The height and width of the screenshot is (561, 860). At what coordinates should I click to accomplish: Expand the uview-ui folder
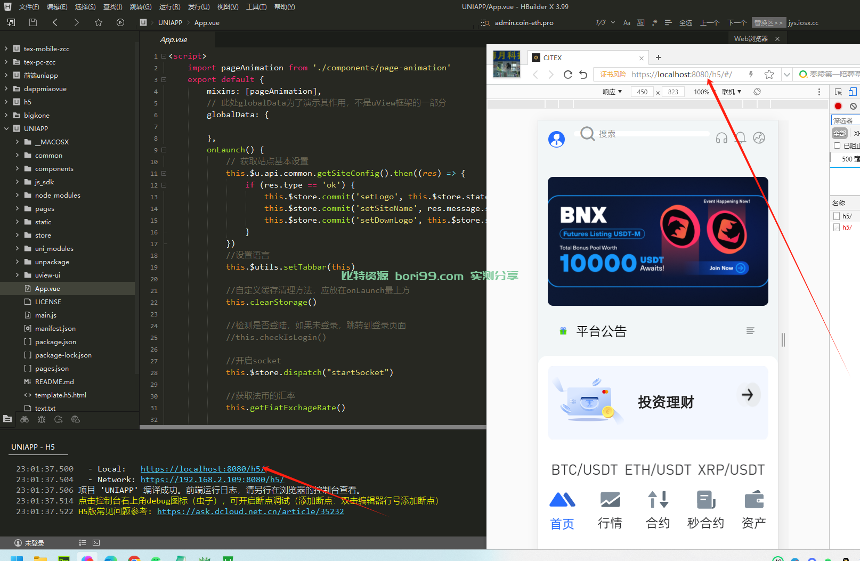(x=17, y=275)
